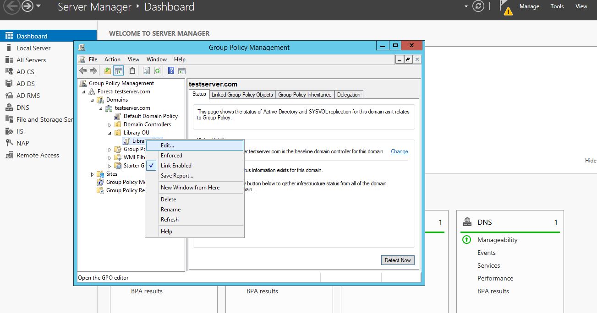Image resolution: width=597 pixels, height=313 pixels.
Task: Open the notifications flag with warning
Action: pyautogui.click(x=506, y=7)
